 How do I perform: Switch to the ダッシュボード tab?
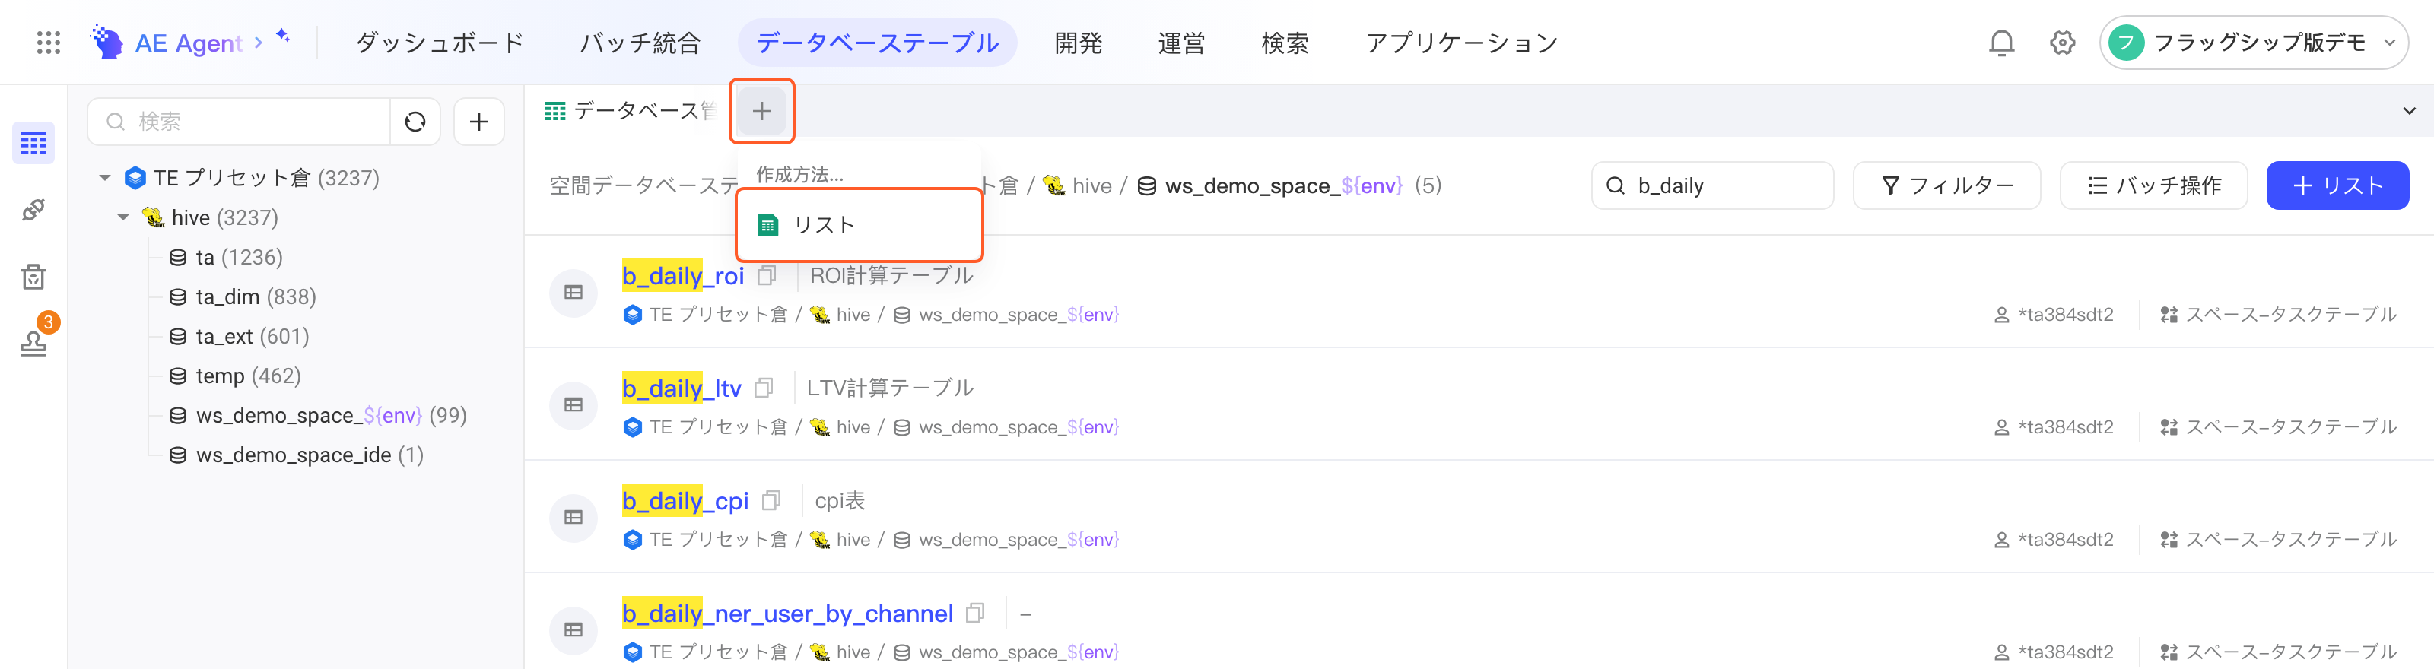(440, 43)
